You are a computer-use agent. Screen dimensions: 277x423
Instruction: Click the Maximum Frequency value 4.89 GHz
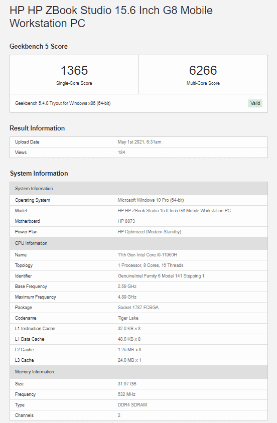click(x=127, y=297)
